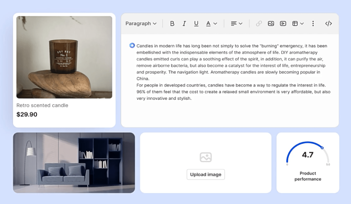Toggle italic text formatting
351x204 pixels.
pyautogui.click(x=184, y=24)
